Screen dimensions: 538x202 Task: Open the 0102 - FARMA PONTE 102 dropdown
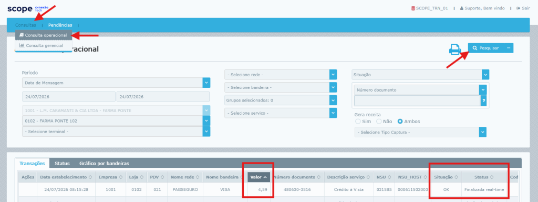click(x=116, y=121)
